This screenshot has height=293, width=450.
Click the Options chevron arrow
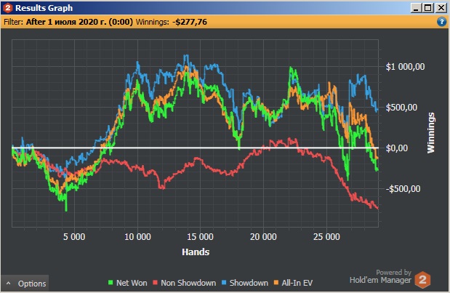tap(8, 284)
